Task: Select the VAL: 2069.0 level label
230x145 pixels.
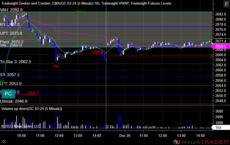Action: point(11,45)
